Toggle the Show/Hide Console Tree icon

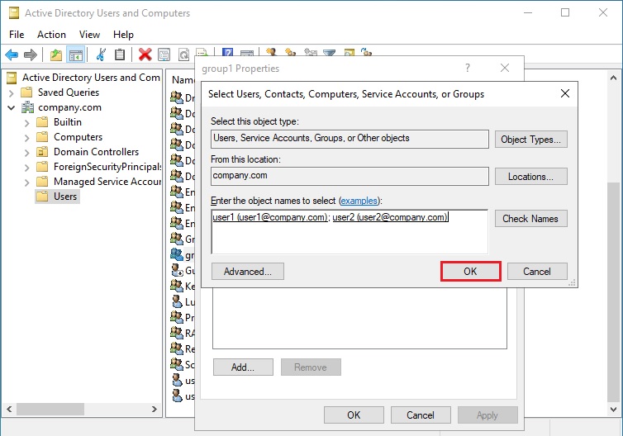coord(75,55)
